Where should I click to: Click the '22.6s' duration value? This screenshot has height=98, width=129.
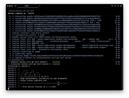pyautogui.click(x=117, y=22)
